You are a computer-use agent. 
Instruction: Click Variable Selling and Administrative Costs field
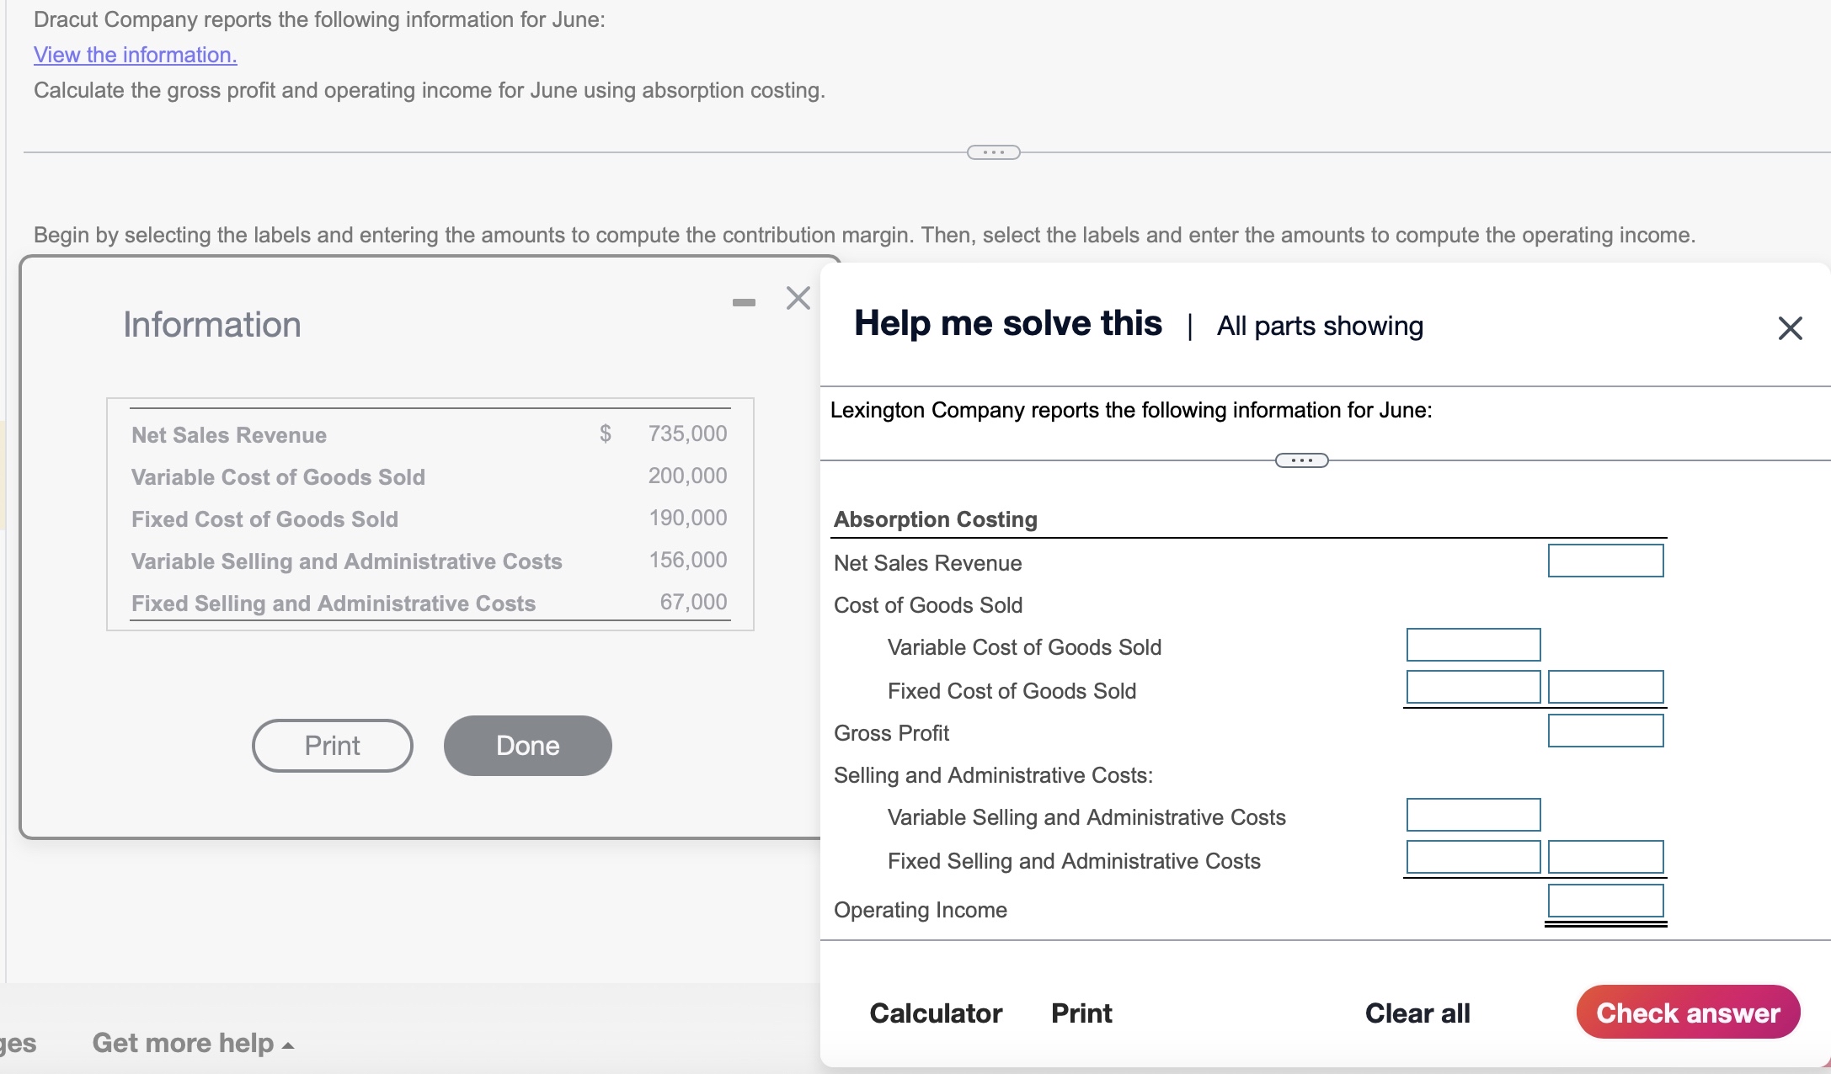point(1473,815)
